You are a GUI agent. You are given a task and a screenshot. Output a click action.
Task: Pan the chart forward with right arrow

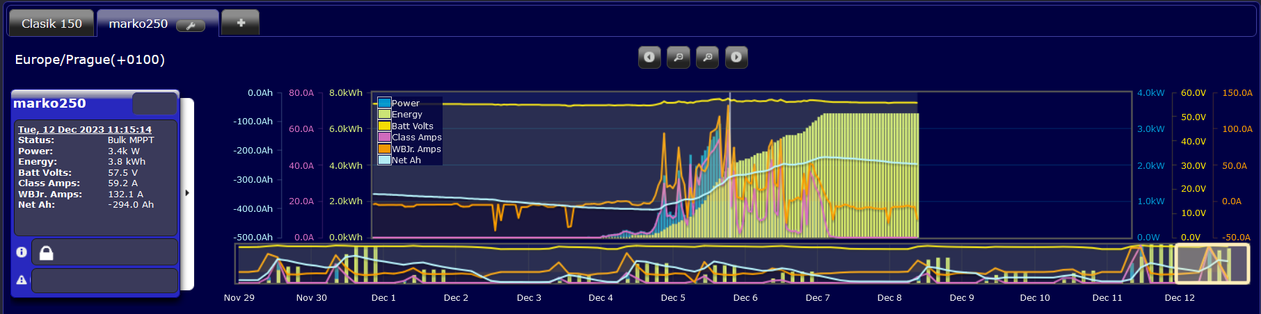736,57
